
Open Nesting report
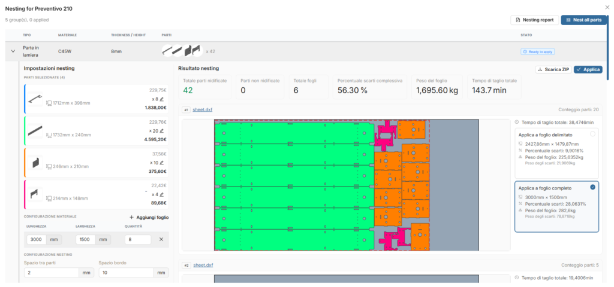click(x=534, y=20)
